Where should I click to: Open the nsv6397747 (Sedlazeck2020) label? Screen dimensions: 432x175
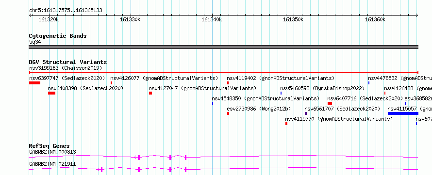(67, 78)
